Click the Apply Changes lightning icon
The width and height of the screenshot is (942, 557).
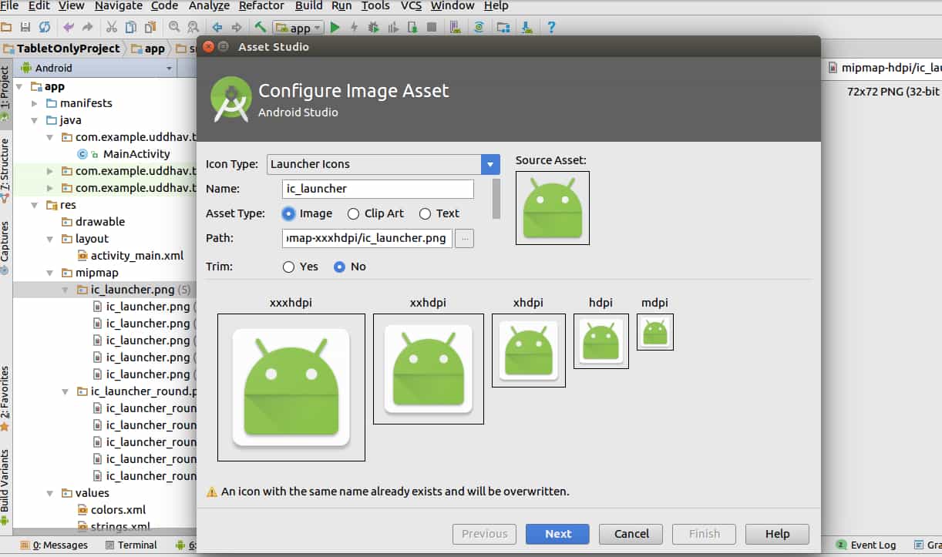coord(354,27)
